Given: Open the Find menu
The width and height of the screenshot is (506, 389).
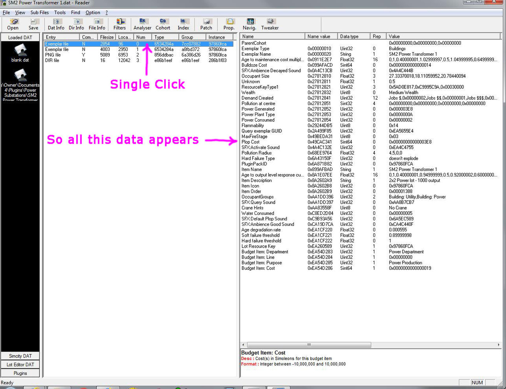Looking at the screenshot, I should pyautogui.click(x=76, y=13).
